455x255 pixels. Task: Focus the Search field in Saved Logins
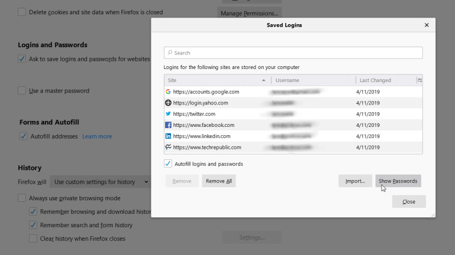point(293,53)
